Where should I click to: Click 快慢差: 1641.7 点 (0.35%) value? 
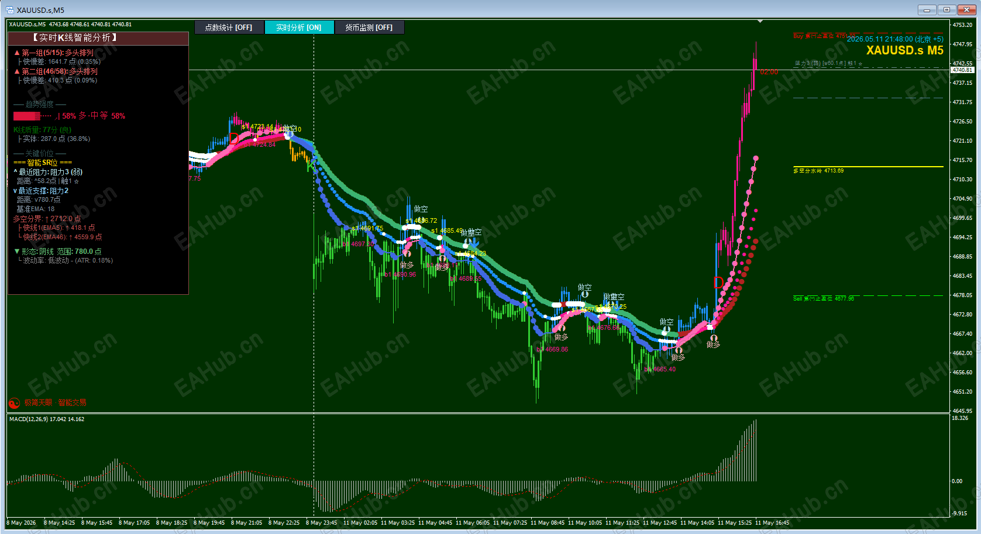(59, 61)
